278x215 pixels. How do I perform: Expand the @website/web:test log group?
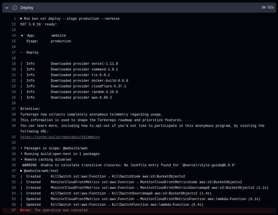(x=21, y=171)
